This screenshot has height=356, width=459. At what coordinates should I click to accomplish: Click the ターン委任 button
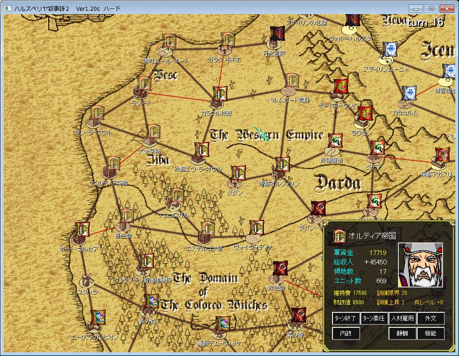click(x=374, y=318)
